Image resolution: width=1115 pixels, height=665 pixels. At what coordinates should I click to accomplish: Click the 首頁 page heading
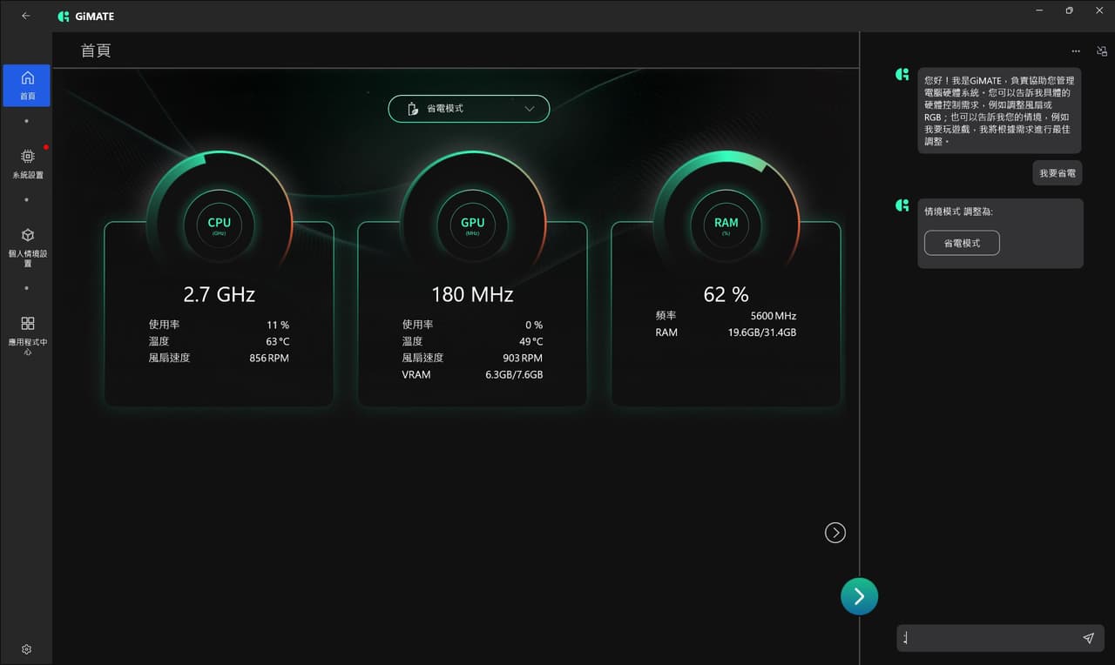[96, 50]
